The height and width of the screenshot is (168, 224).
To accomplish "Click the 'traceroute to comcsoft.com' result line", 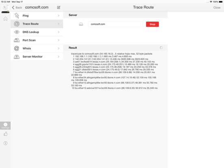I will [112, 54].
